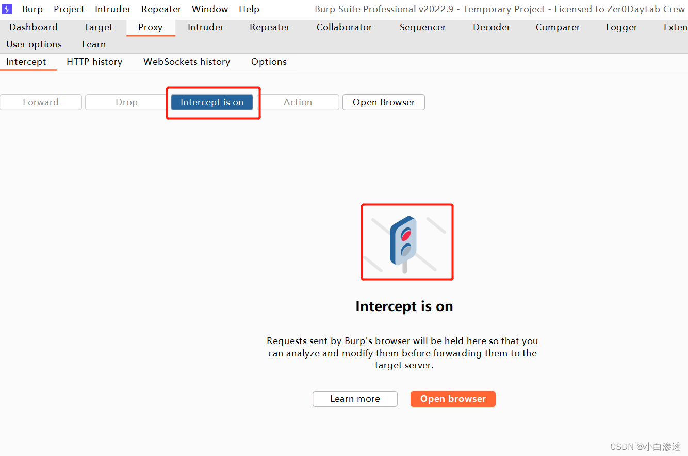688x456 pixels.
Task: Open the Learn tab
Action: click(x=94, y=44)
